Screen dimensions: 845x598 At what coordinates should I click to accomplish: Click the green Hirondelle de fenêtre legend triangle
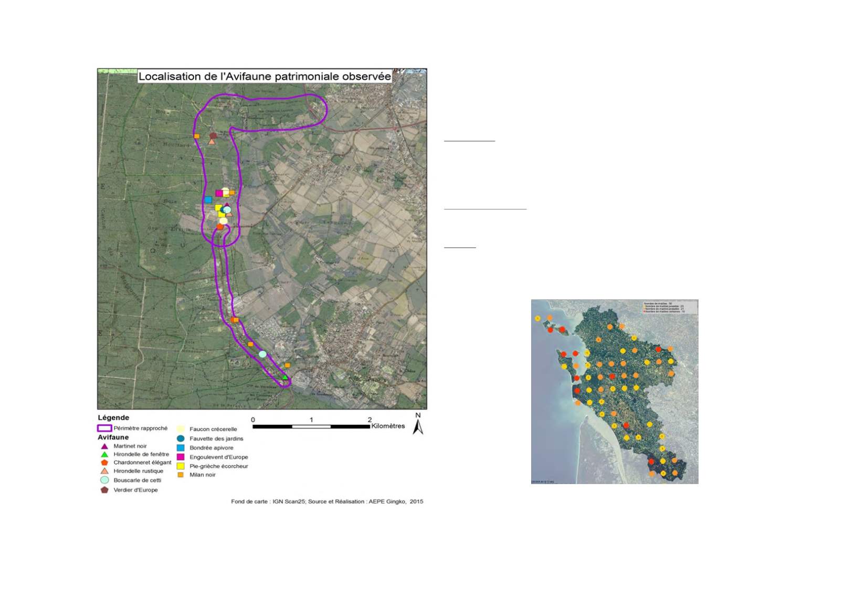(x=104, y=455)
